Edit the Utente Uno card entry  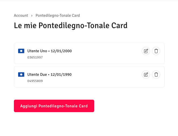[146, 51]
